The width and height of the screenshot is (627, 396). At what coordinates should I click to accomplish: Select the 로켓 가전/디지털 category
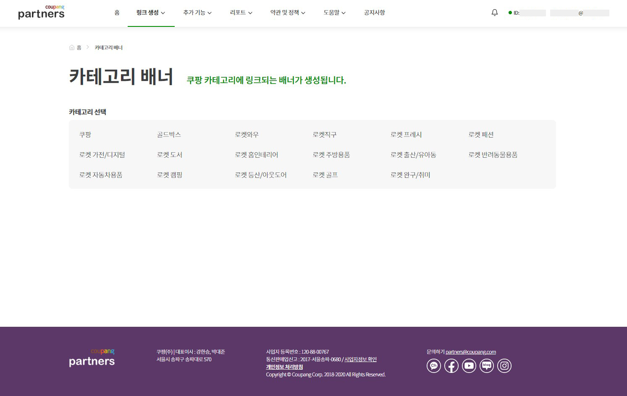point(102,155)
